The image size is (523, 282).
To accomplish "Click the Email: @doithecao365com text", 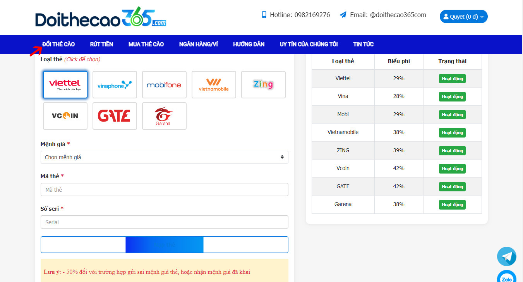I will pos(388,15).
